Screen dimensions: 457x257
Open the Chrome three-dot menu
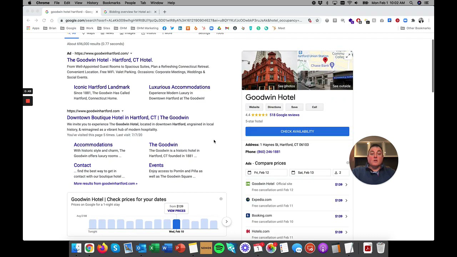coord(429,20)
